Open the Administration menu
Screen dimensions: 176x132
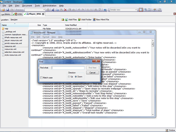click(50, 6)
